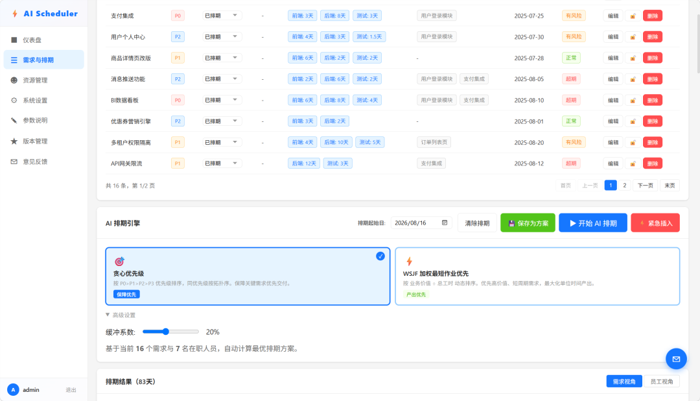Start scheduling with 开始 AI 排期

(x=593, y=223)
